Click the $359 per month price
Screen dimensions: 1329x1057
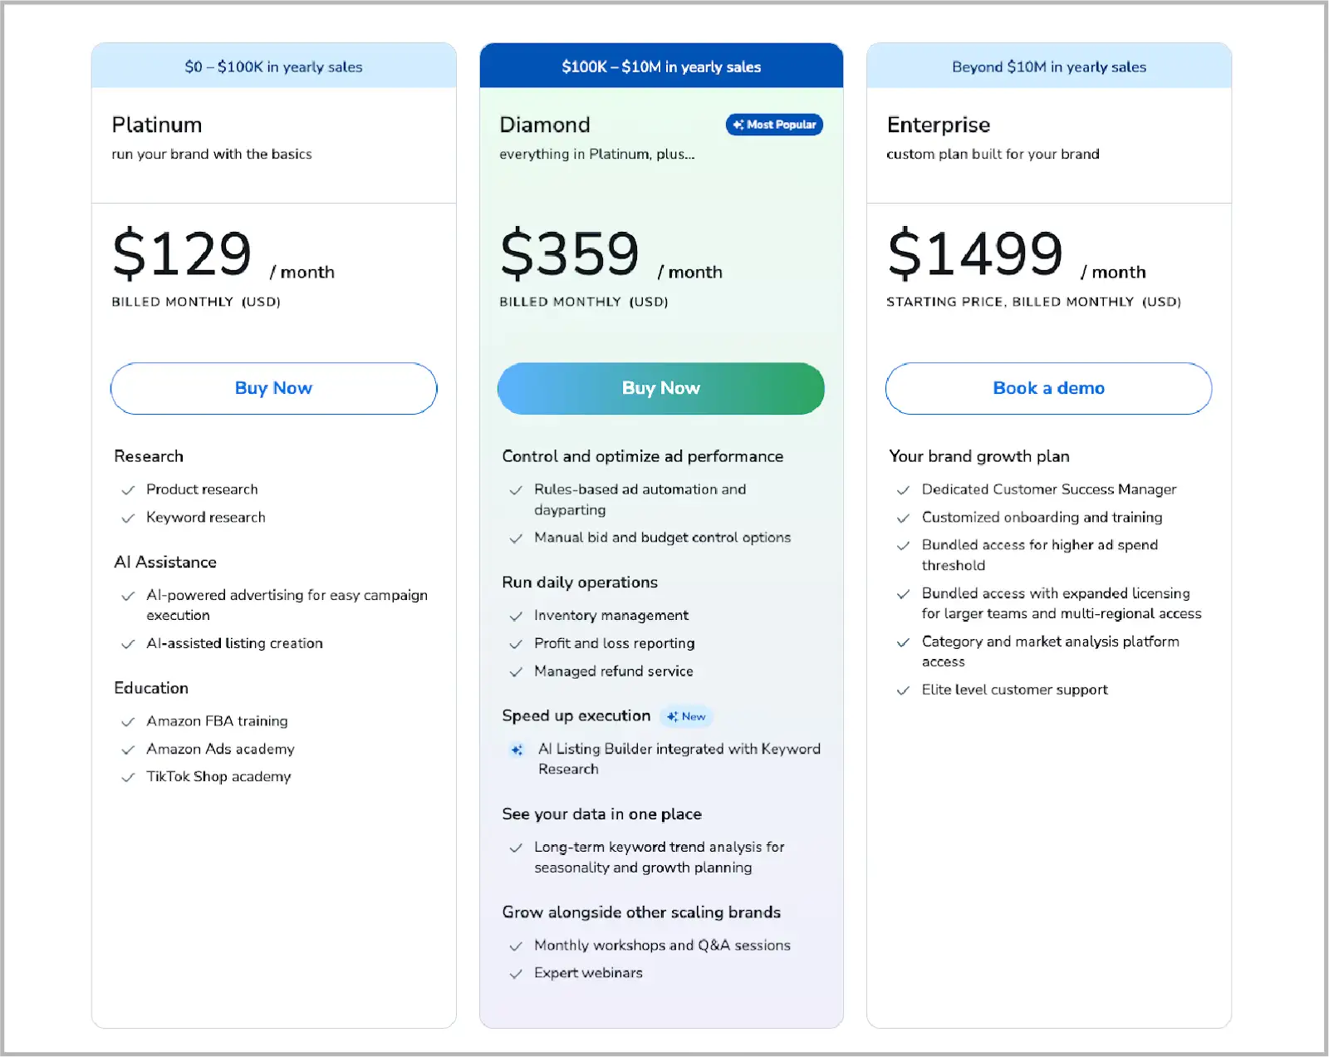pos(569,255)
